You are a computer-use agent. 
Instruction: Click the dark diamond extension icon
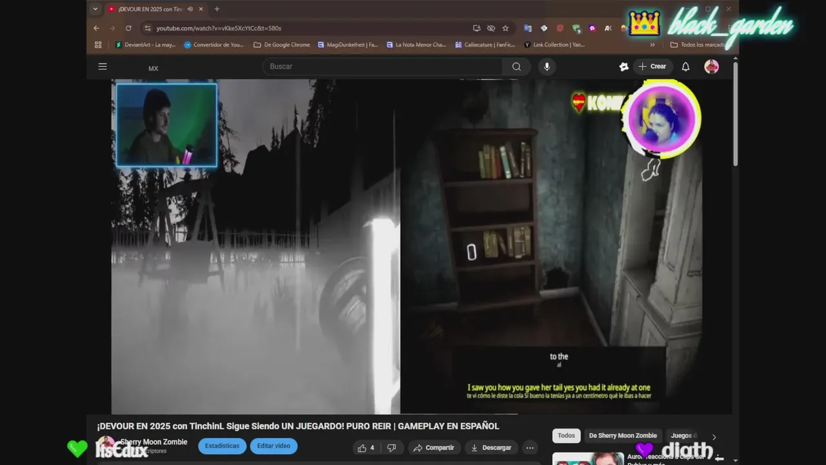[x=544, y=28]
